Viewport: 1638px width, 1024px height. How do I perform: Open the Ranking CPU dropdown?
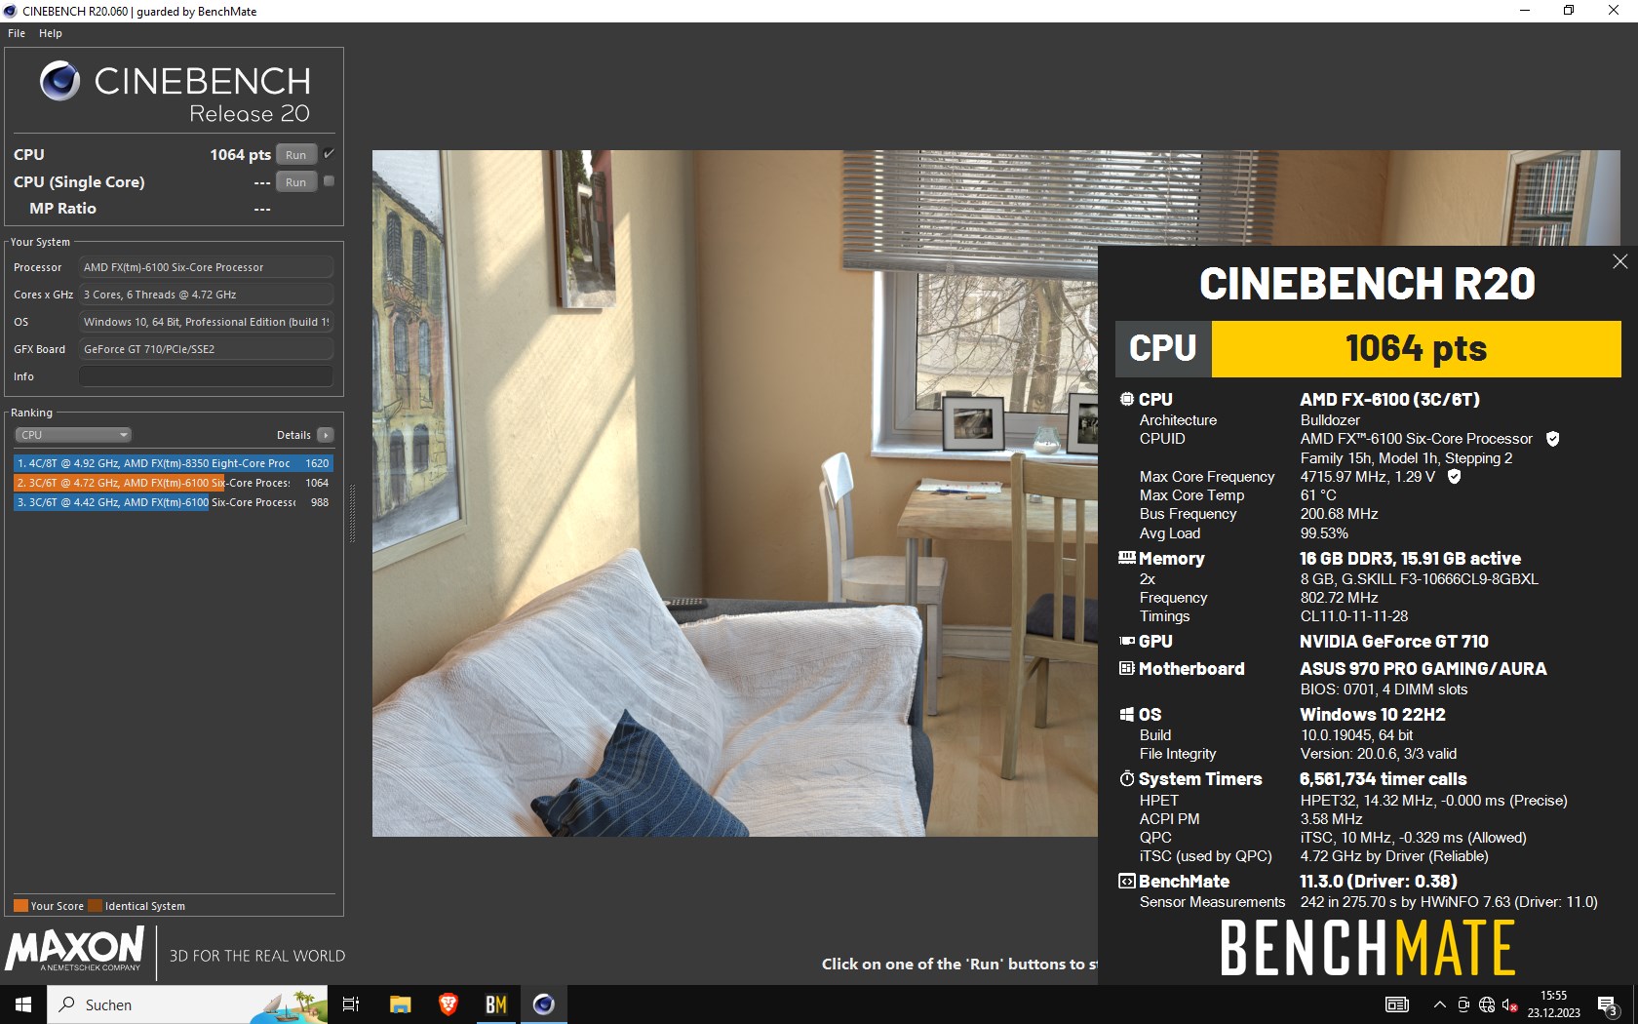[x=72, y=435]
